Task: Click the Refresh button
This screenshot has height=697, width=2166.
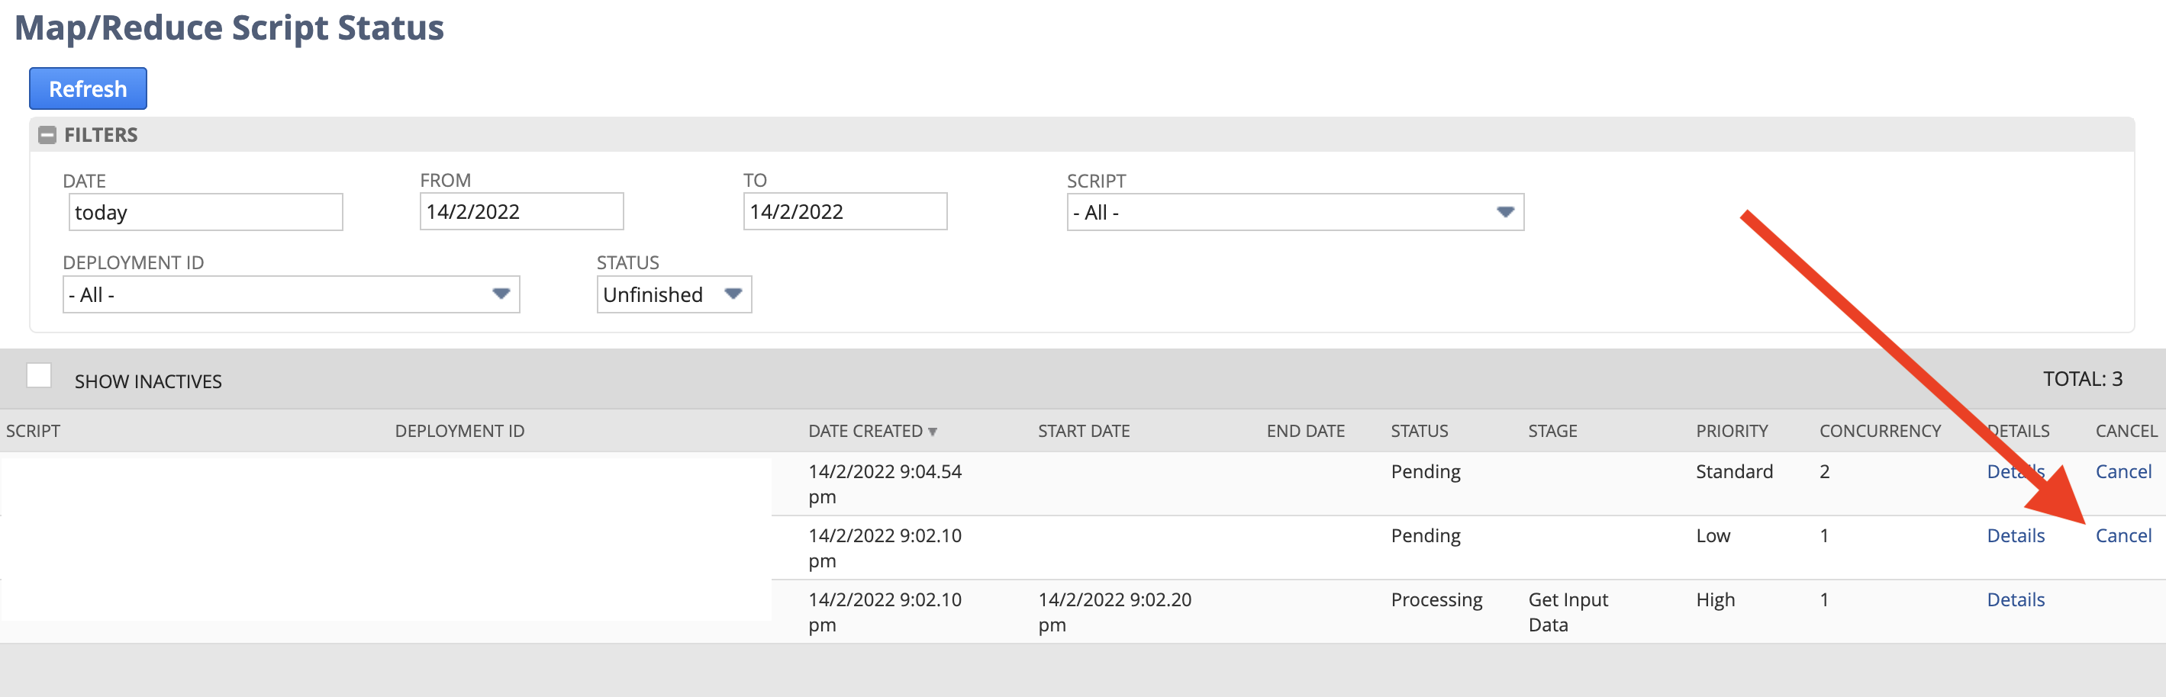Action: pyautogui.click(x=89, y=89)
